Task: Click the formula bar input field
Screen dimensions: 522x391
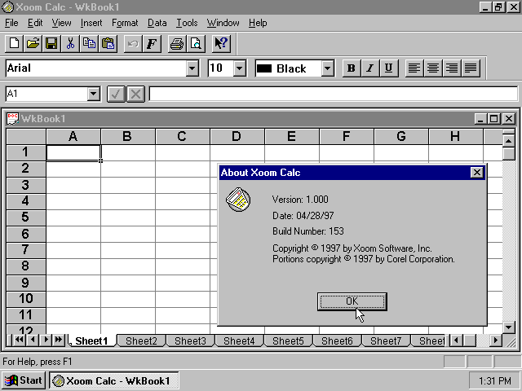Action: tap(334, 94)
